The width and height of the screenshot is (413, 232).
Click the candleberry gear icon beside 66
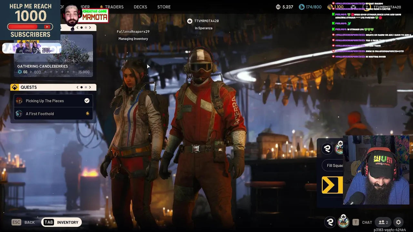click(20, 72)
